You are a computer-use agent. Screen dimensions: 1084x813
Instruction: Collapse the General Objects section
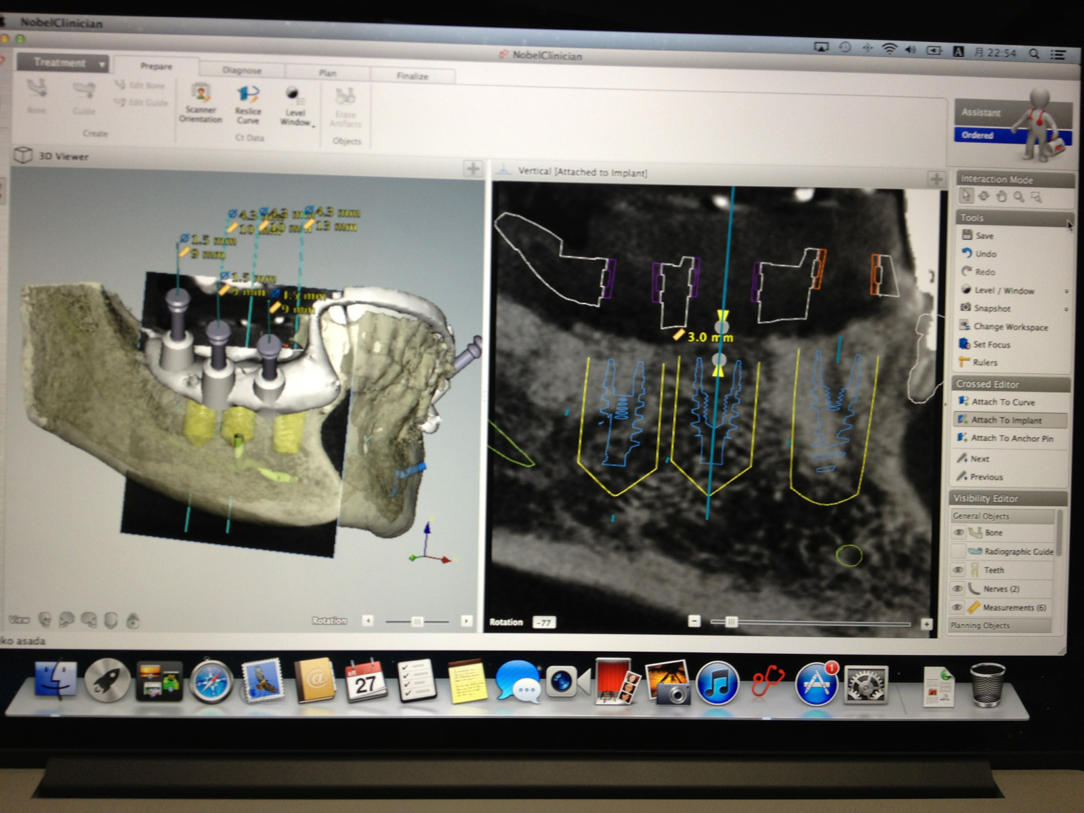(x=1001, y=516)
